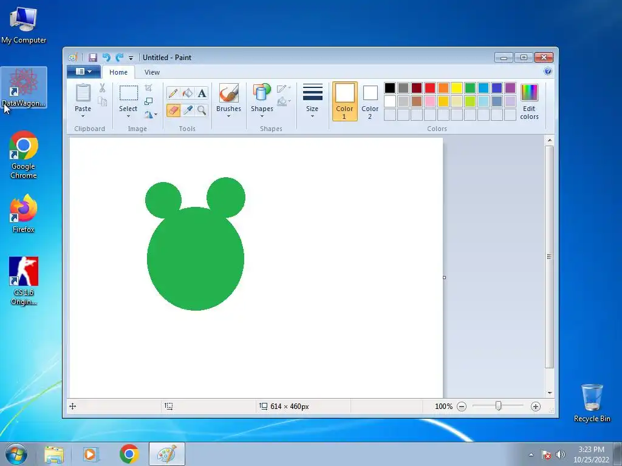Click the Select rectangle icon

pos(129,93)
